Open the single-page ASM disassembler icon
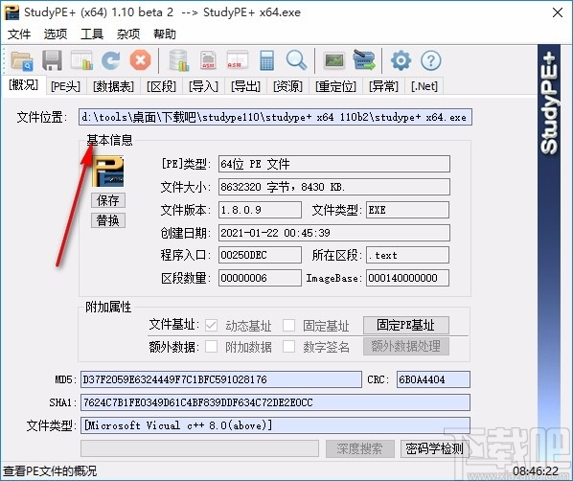The width and height of the screenshot is (573, 481). (208, 60)
